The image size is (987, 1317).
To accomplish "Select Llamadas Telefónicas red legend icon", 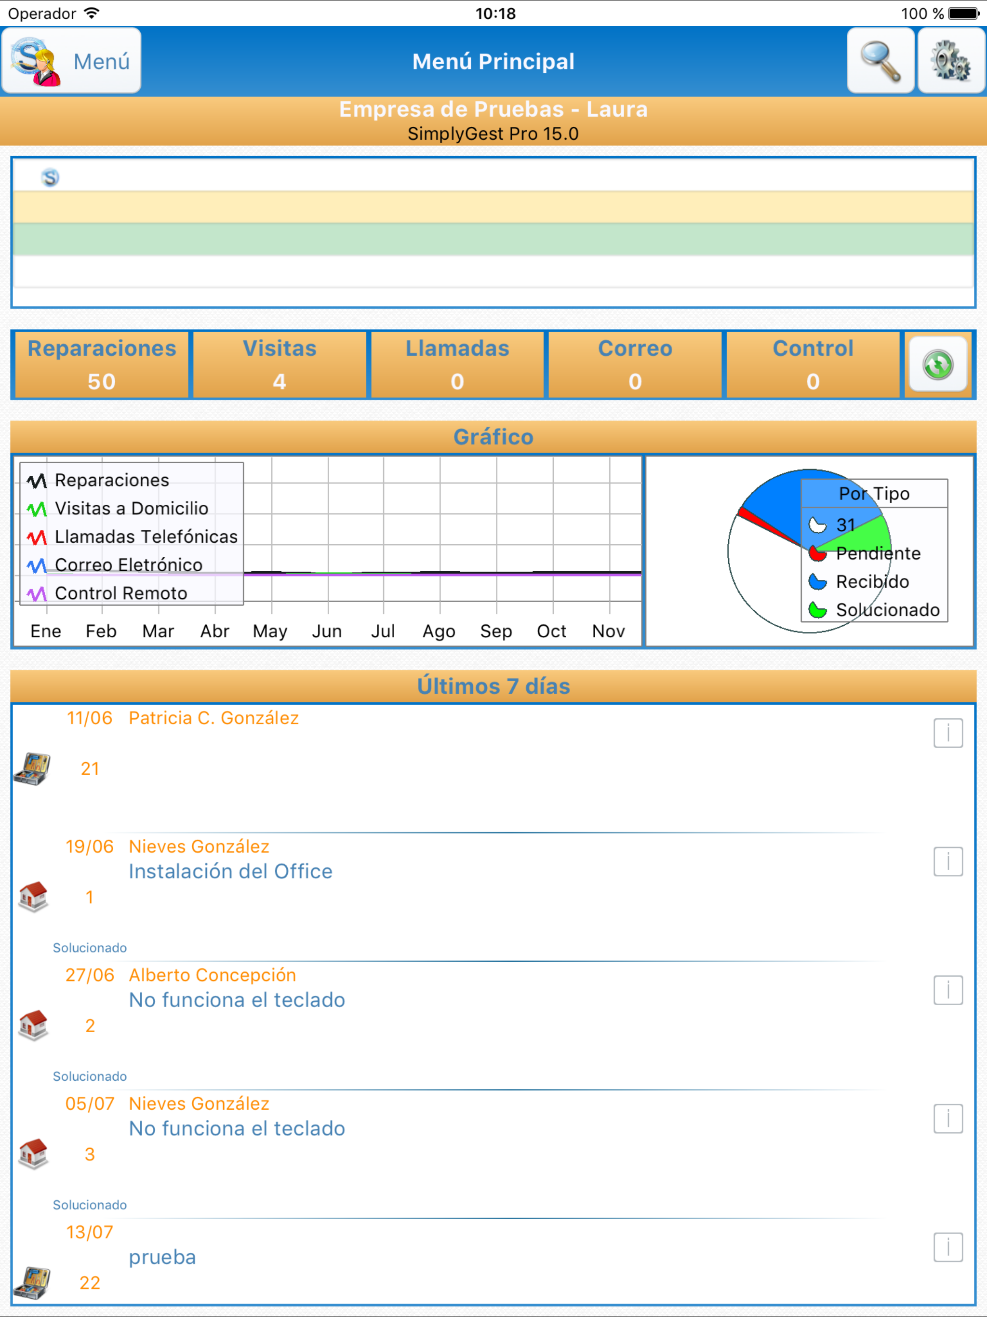I will tap(37, 537).
